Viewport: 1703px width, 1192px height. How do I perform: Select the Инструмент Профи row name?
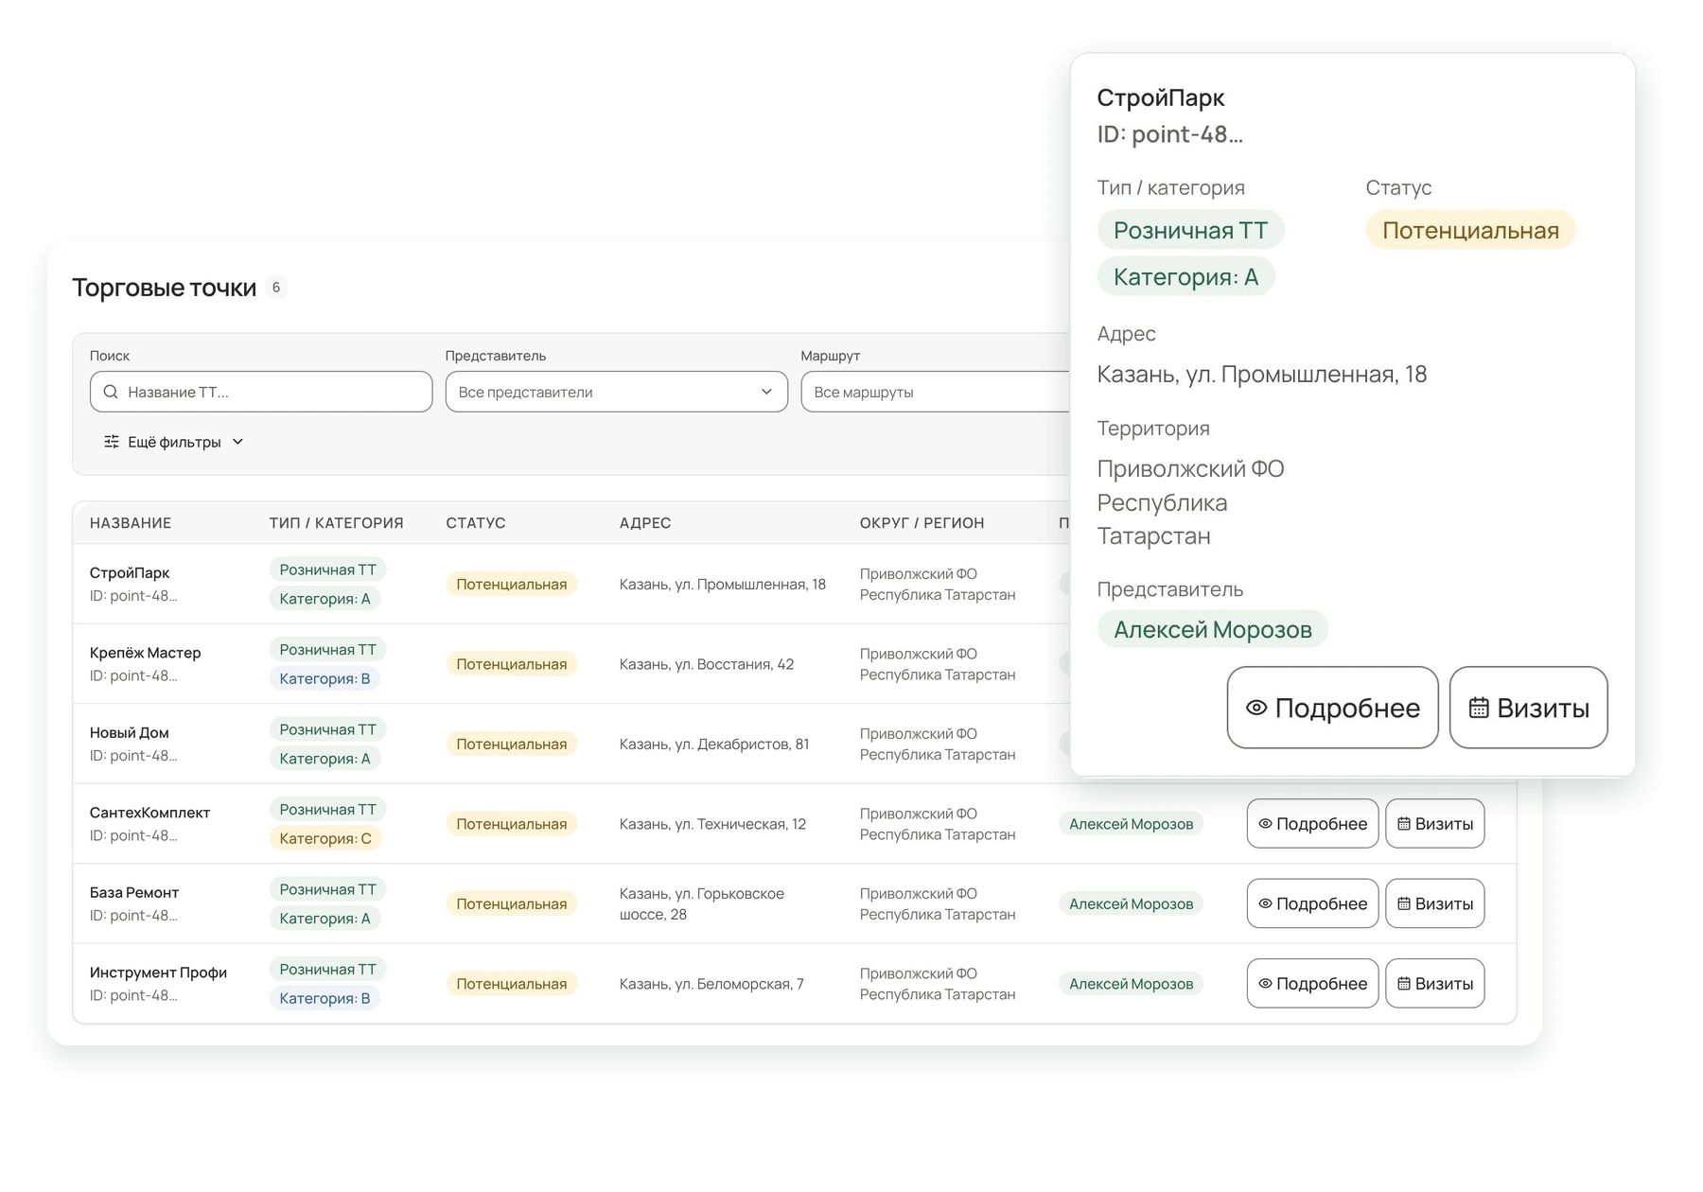(x=158, y=973)
